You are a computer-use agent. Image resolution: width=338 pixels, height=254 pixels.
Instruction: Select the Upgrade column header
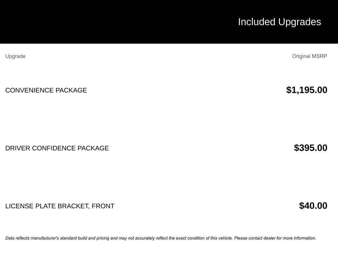15,56
